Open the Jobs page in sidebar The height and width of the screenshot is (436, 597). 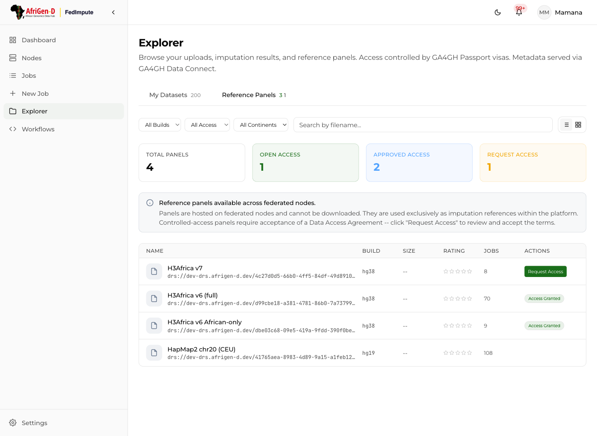64,76
